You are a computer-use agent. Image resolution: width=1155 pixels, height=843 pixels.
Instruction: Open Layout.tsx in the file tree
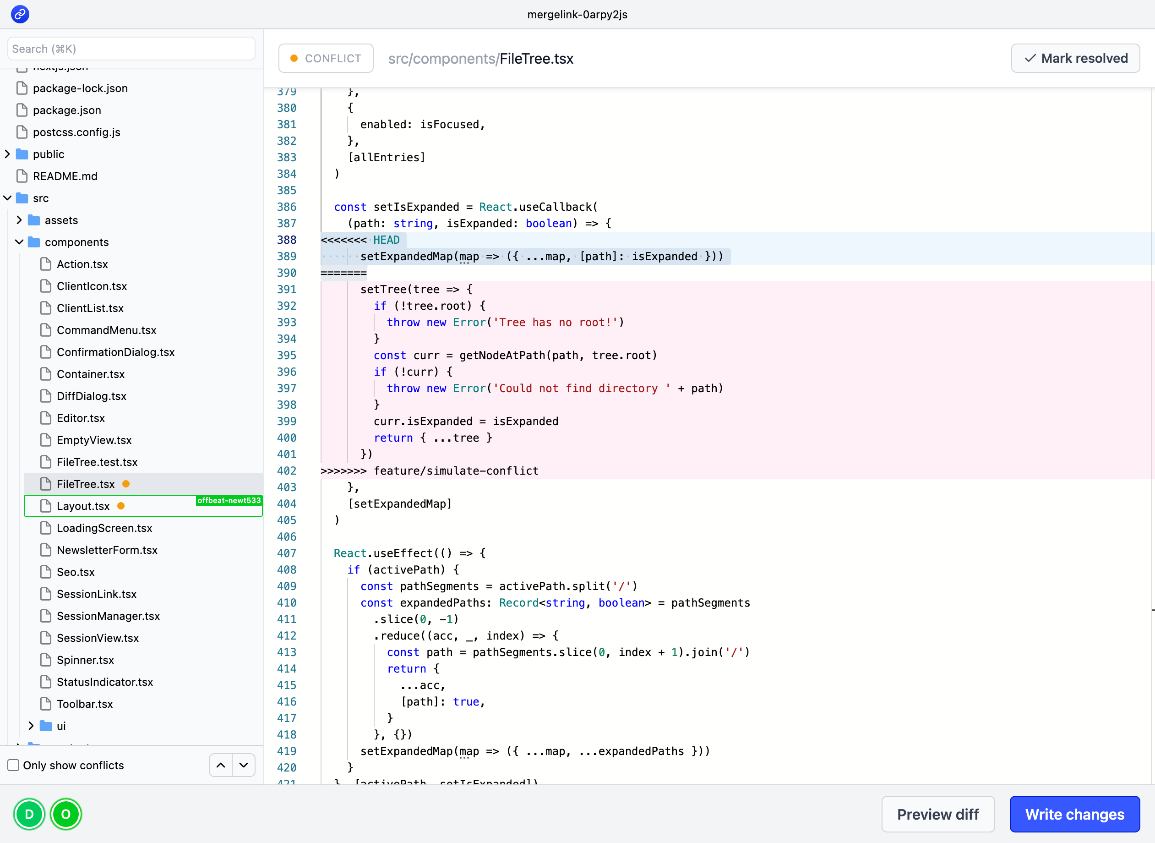83,506
